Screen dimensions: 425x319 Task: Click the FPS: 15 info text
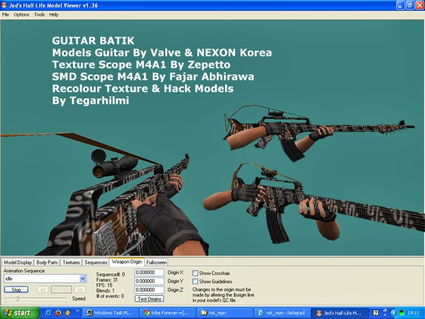104,285
